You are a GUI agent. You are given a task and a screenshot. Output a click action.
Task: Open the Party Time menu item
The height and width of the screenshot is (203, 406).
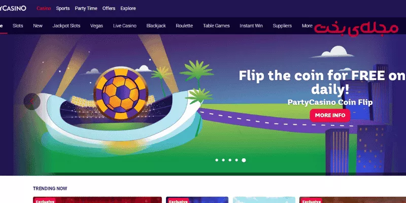pos(86,8)
